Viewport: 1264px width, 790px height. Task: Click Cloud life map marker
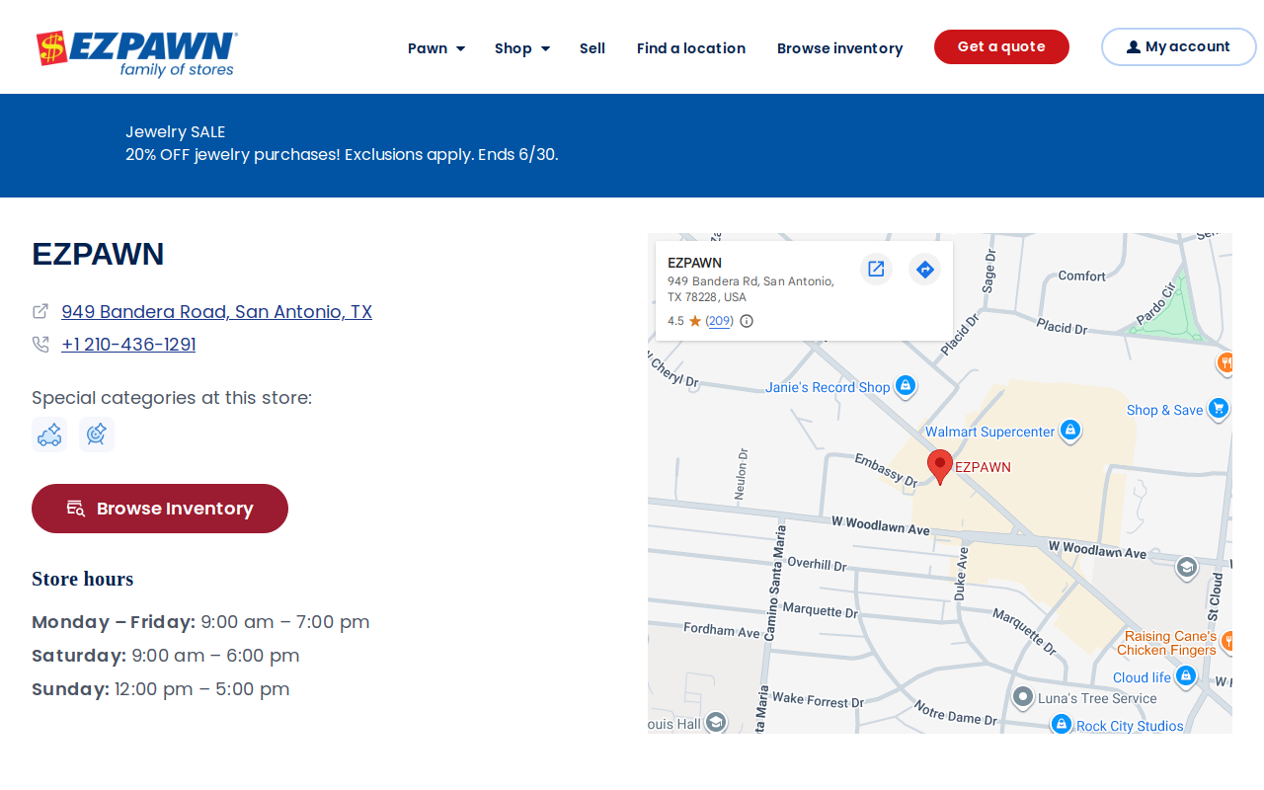1186,676
